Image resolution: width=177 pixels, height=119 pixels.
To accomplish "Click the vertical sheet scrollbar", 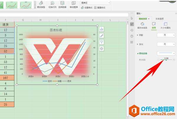I will point(127,70).
